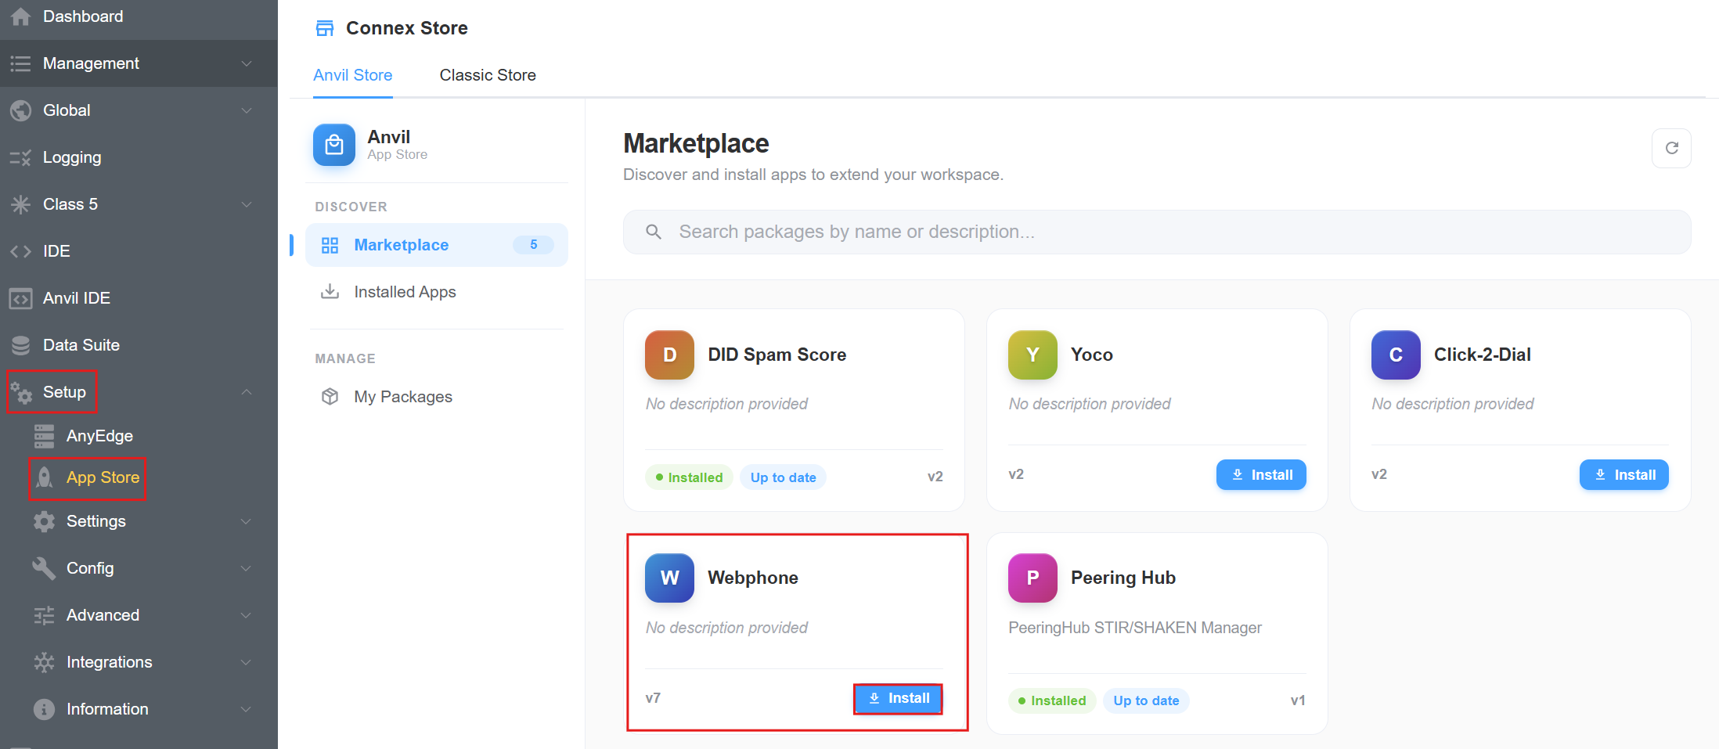1719x749 pixels.
Task: Click the 'DID Spam Score' card title
Action: click(x=777, y=355)
